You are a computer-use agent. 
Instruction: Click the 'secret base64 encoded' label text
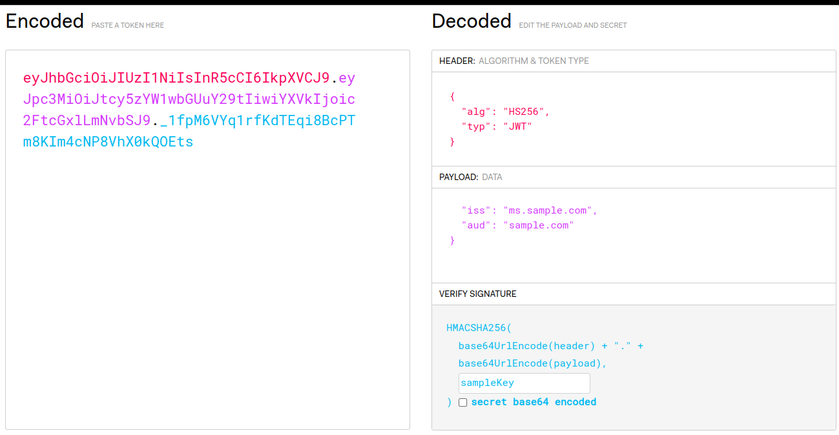[x=533, y=402]
